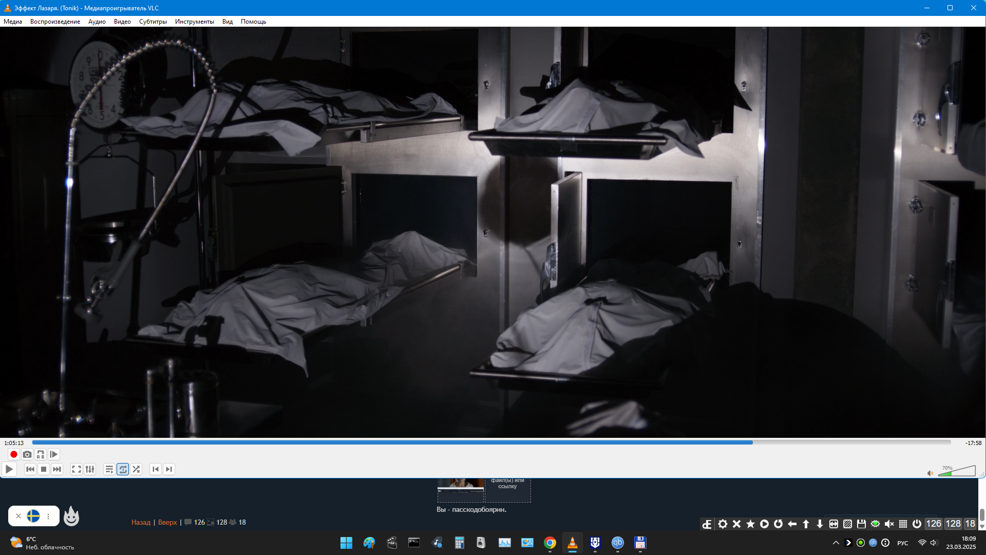Screen dimensions: 986x555
Task: Click the 126 counter button
Action: coord(934,524)
